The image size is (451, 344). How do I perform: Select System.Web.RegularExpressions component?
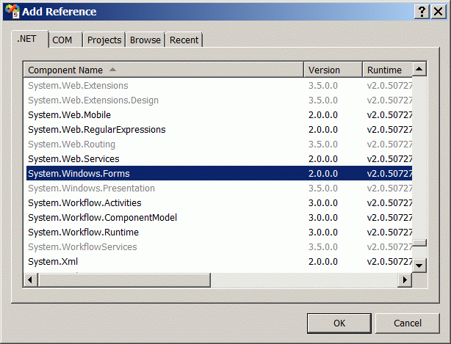(219, 130)
